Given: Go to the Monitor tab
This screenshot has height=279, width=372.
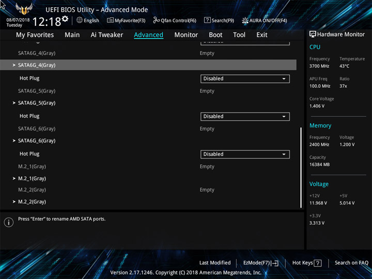Looking at the screenshot, I should [x=186, y=35].
